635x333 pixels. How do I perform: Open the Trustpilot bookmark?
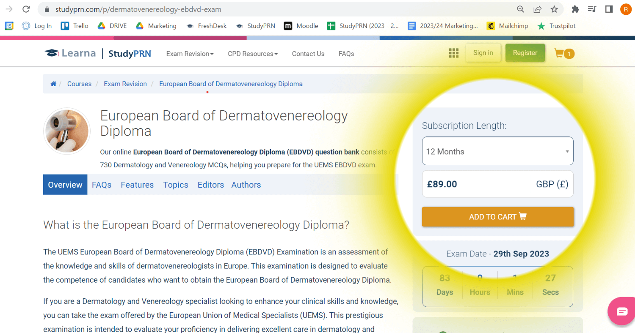pos(557,26)
